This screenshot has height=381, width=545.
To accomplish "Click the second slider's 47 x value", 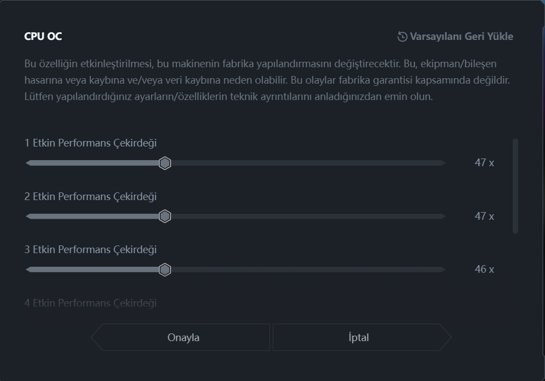I will [x=484, y=216].
